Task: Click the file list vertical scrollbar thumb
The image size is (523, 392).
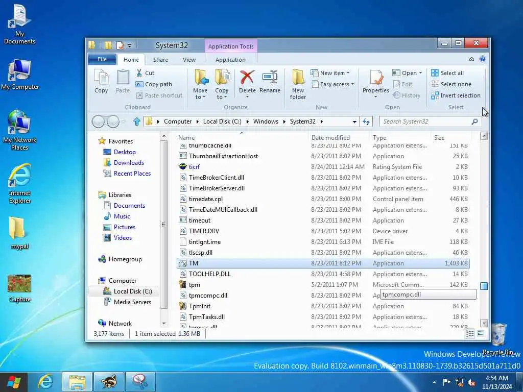Action: (x=484, y=286)
